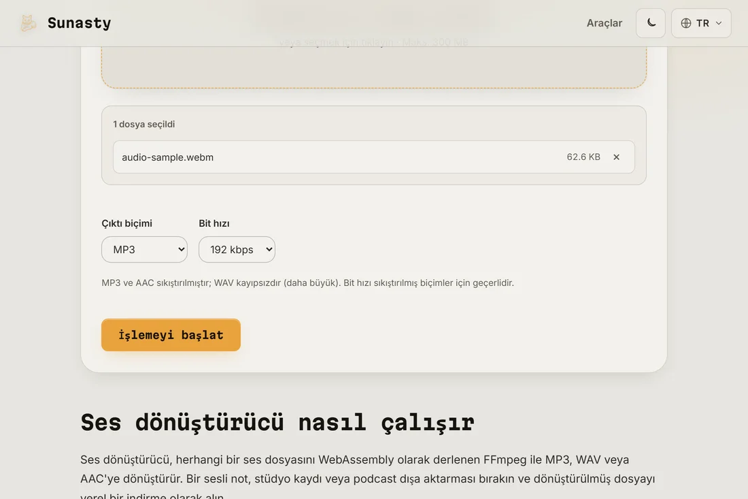Open the TR language dropdown
The height and width of the screenshot is (499, 748).
tap(701, 23)
